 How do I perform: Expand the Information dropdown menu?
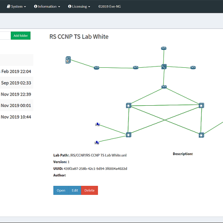(x=47, y=7)
